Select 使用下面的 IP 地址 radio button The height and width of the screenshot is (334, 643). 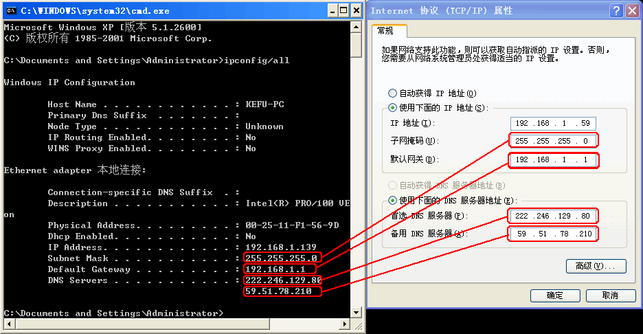click(x=392, y=107)
